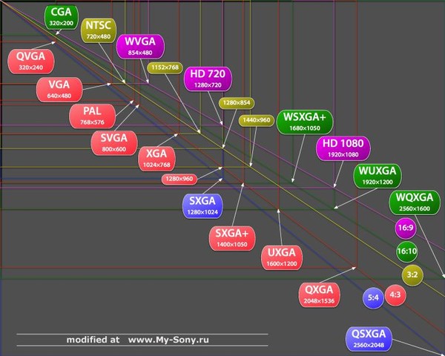Click the VGA 640×480 label

(x=59, y=90)
